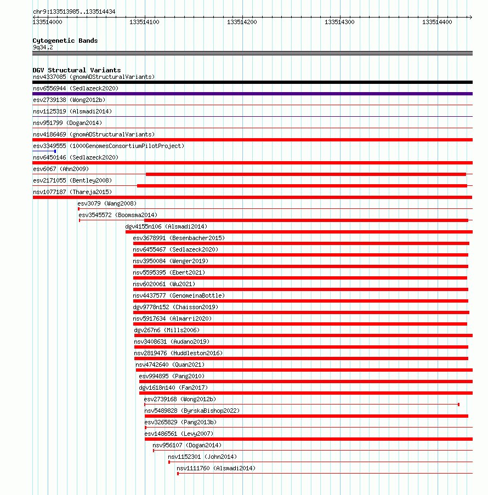Click esv3079 (Wang2008) label
The width and height of the screenshot is (488, 495).
tap(107, 203)
